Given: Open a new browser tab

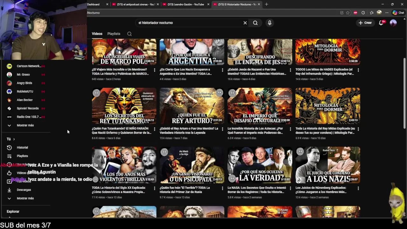Looking at the screenshot, I should point(266,4).
